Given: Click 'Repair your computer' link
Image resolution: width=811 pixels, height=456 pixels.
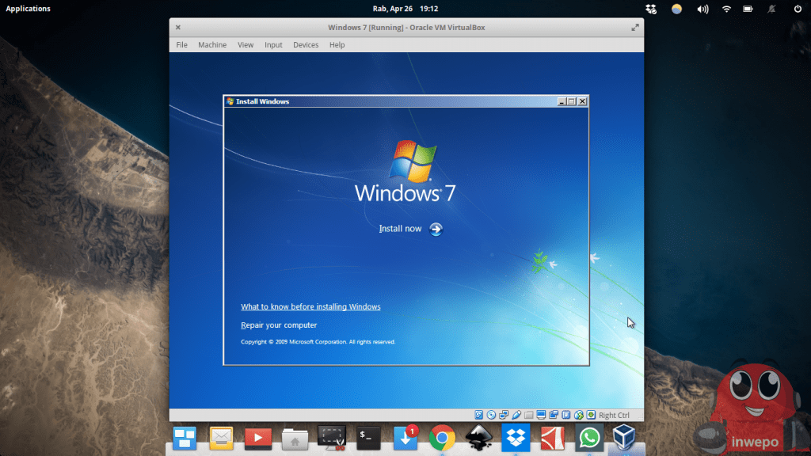Looking at the screenshot, I should (x=279, y=325).
